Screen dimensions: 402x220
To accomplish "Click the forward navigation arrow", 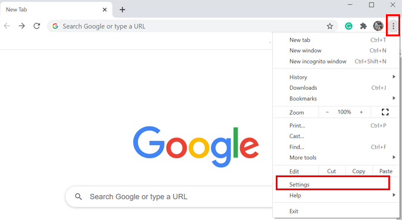I will 22,26.
